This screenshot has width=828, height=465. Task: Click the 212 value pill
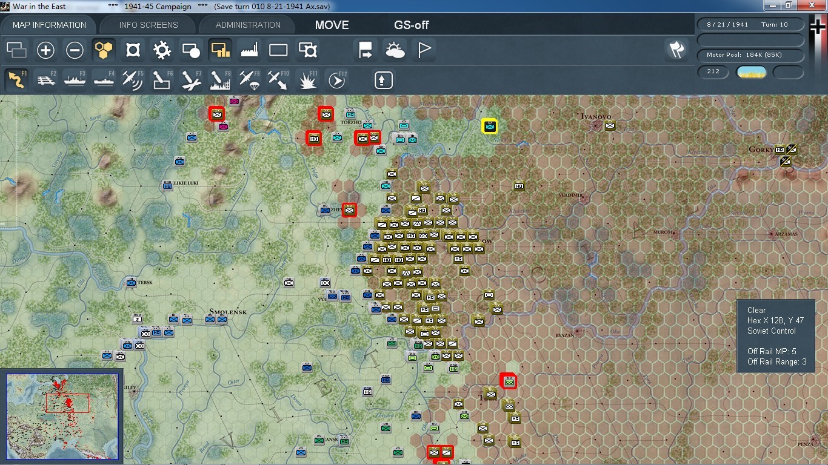[713, 71]
